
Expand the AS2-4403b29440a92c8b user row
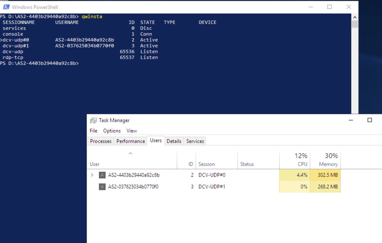pyautogui.click(x=92, y=175)
